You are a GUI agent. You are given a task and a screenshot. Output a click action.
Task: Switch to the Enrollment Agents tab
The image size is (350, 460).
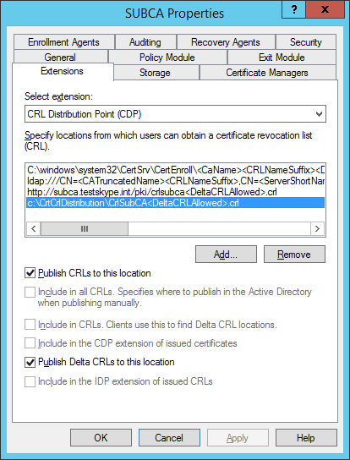(63, 42)
